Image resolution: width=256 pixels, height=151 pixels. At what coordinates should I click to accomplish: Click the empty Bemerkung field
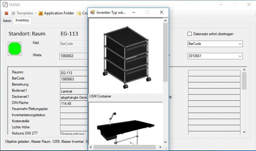[x=74, y=85]
